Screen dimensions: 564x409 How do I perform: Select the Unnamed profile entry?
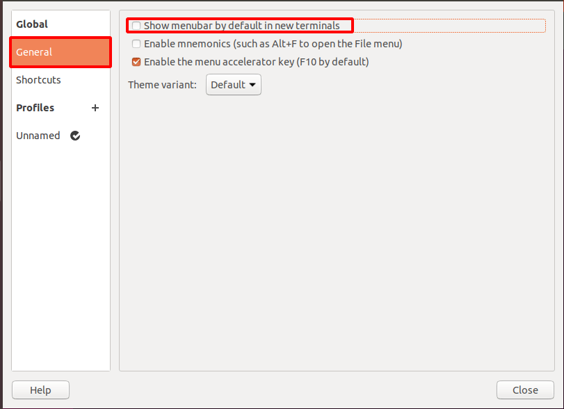coord(38,136)
